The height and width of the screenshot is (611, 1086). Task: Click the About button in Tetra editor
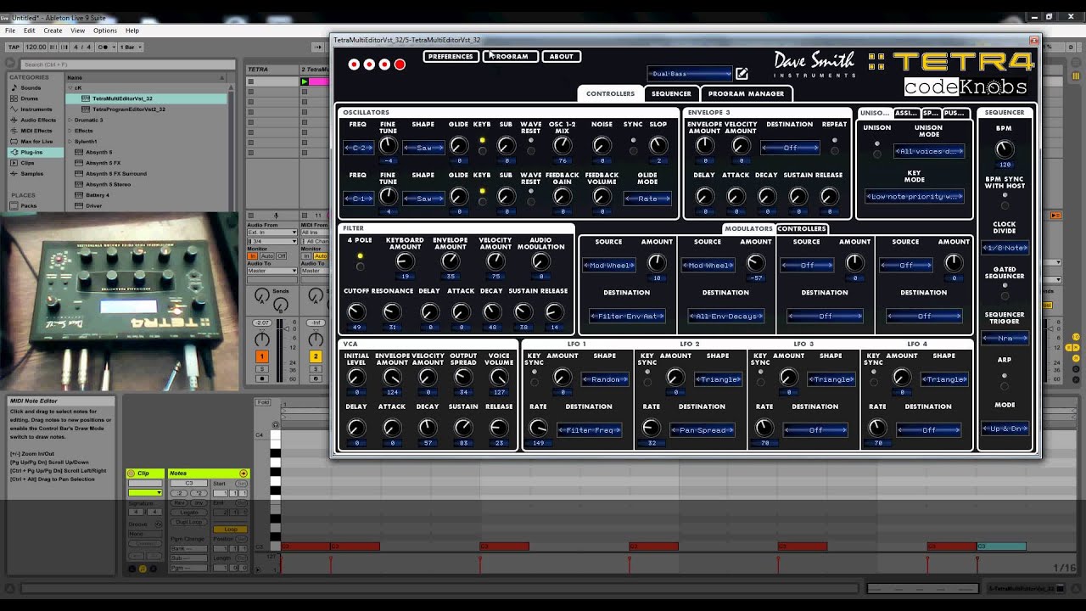coord(561,57)
